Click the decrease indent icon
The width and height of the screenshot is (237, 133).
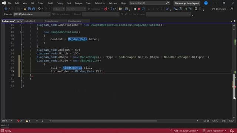(186, 9)
